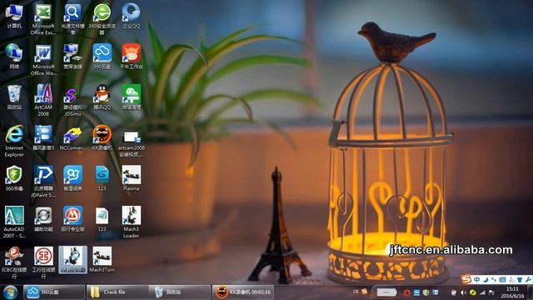Open the green WeChat shortcut
The height and width of the screenshot is (300, 533).
tap(132, 97)
